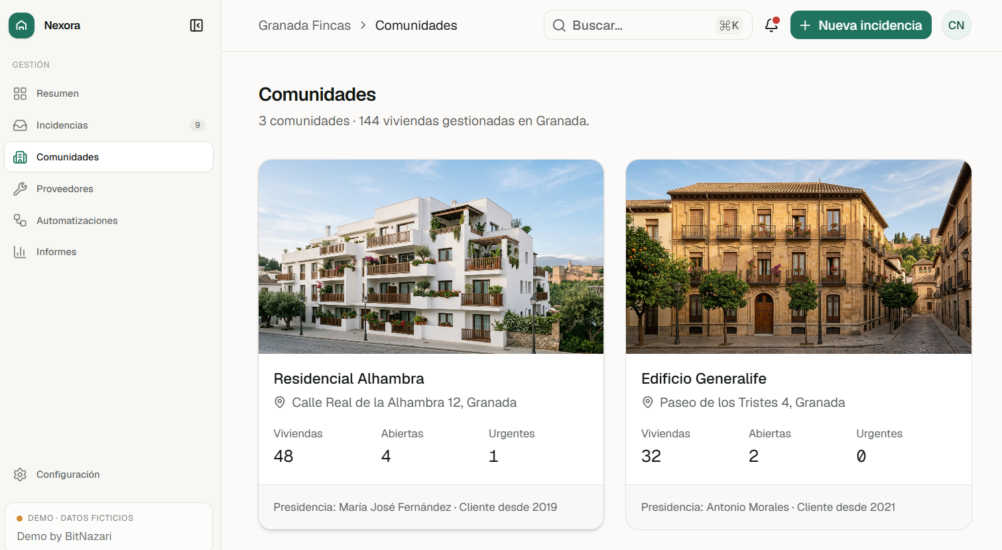Click the Urgentes value 1 for Residencial Alhambra
The image size is (1002, 550).
[x=493, y=456]
